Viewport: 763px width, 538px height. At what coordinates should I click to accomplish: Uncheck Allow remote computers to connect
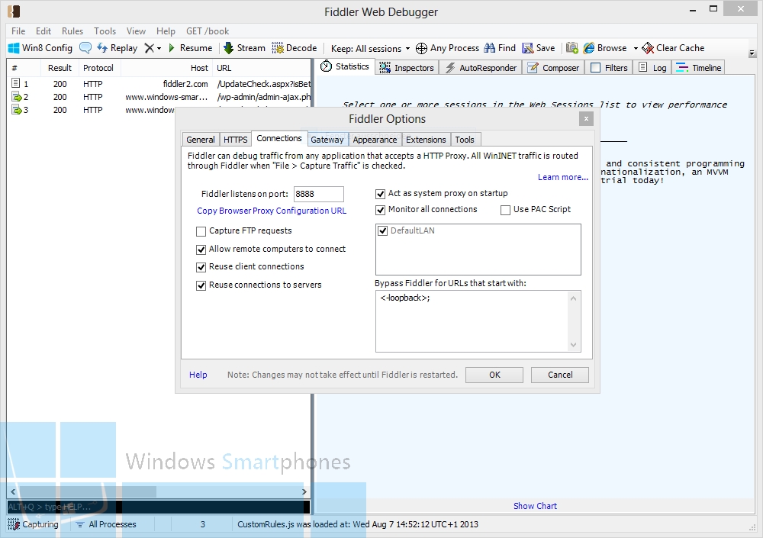201,250
